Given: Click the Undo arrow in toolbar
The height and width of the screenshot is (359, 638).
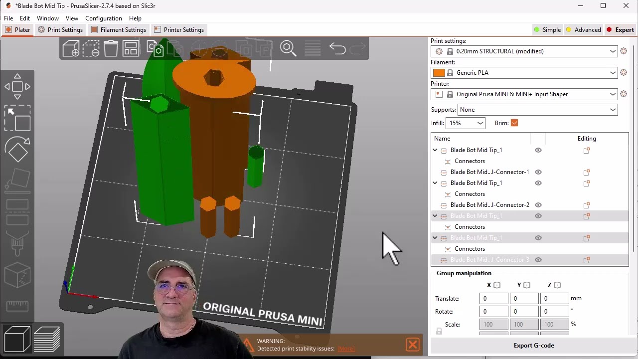Looking at the screenshot, I should (x=337, y=48).
